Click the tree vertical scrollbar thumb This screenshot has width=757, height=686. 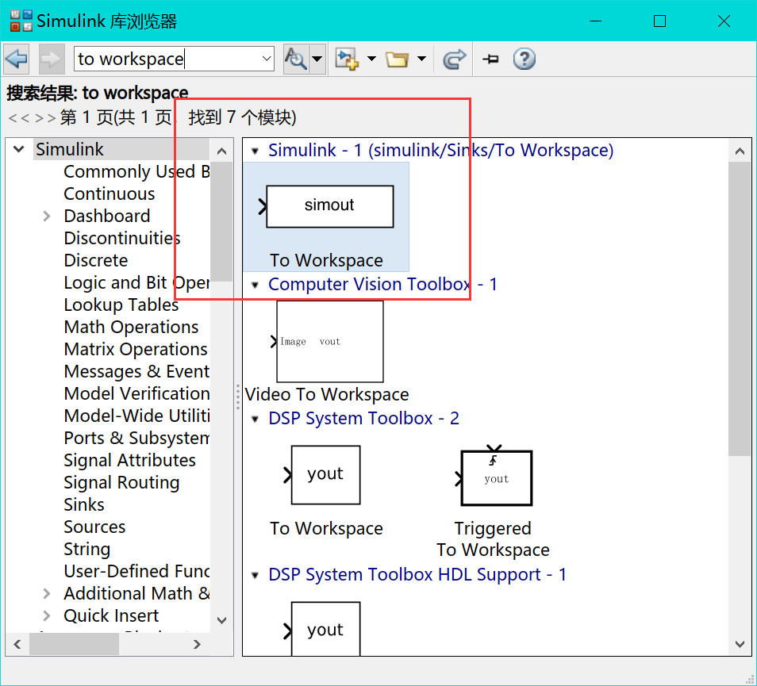(x=221, y=221)
